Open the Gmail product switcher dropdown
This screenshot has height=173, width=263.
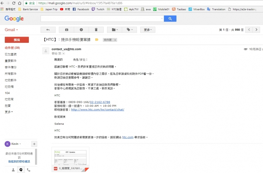click(11, 30)
